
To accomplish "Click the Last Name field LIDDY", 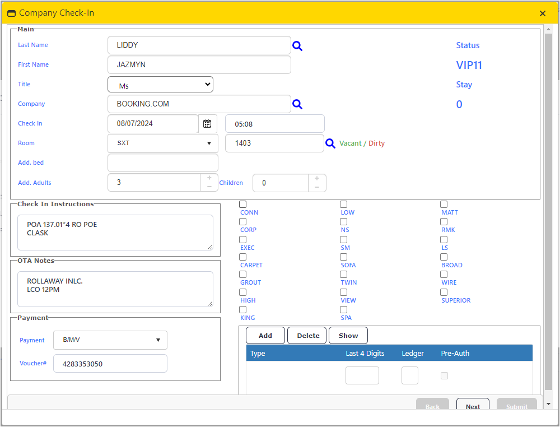I will point(199,45).
